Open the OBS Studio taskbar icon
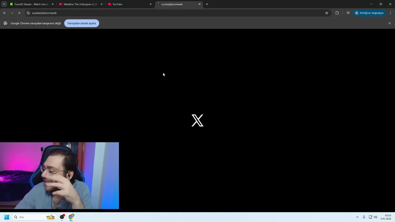Image resolution: width=395 pixels, height=222 pixels. (62, 217)
